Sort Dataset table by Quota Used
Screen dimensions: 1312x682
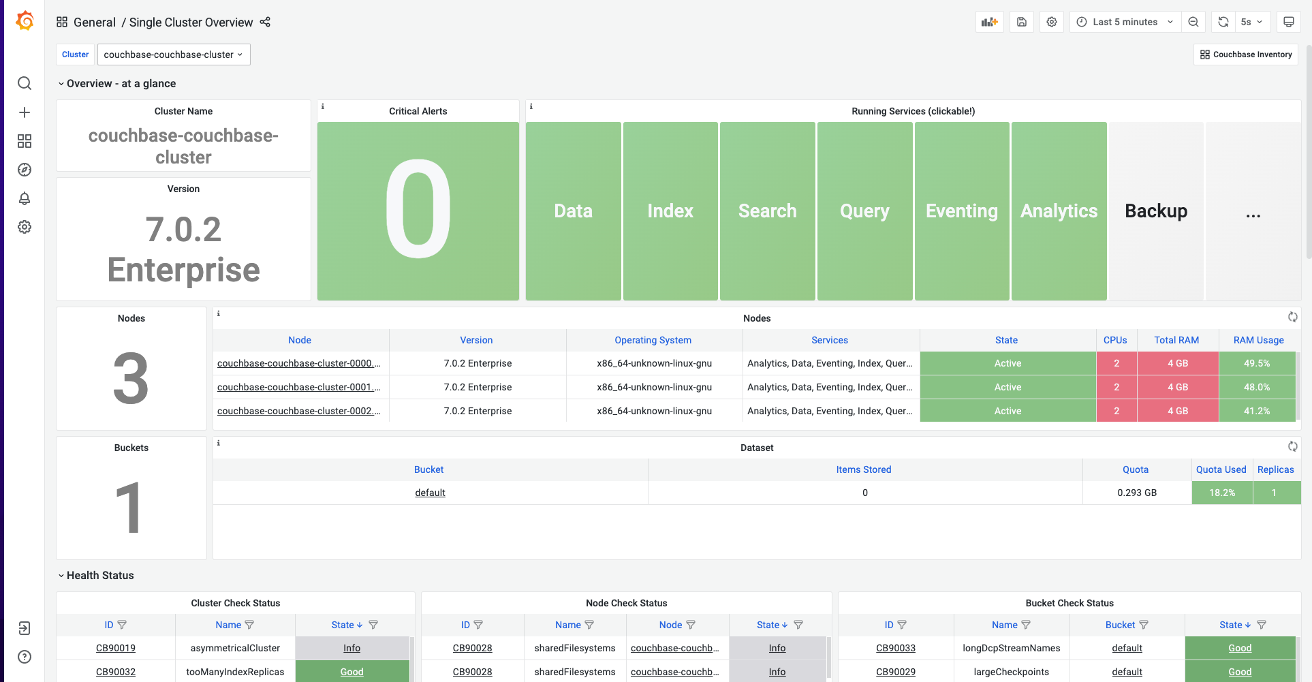[x=1221, y=469]
